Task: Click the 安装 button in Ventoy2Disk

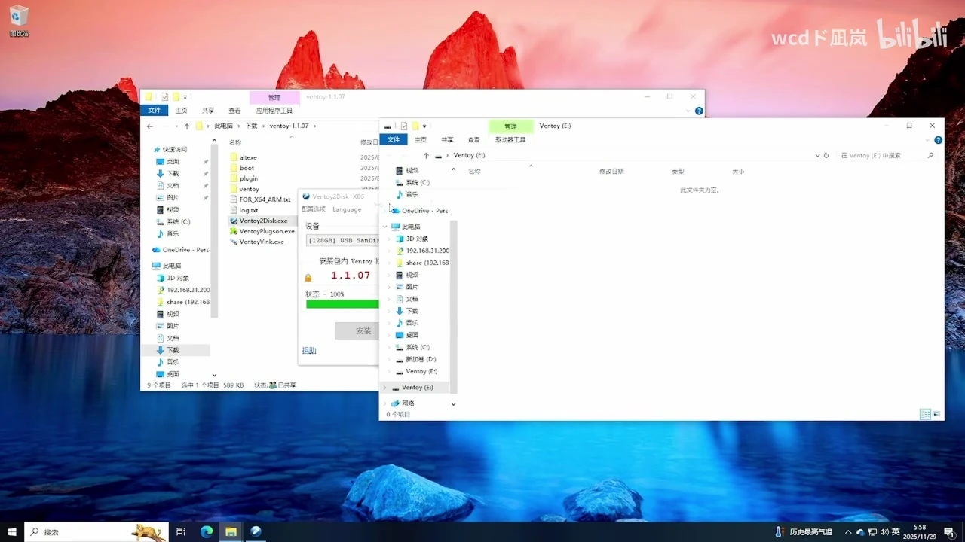Action: [x=357, y=330]
